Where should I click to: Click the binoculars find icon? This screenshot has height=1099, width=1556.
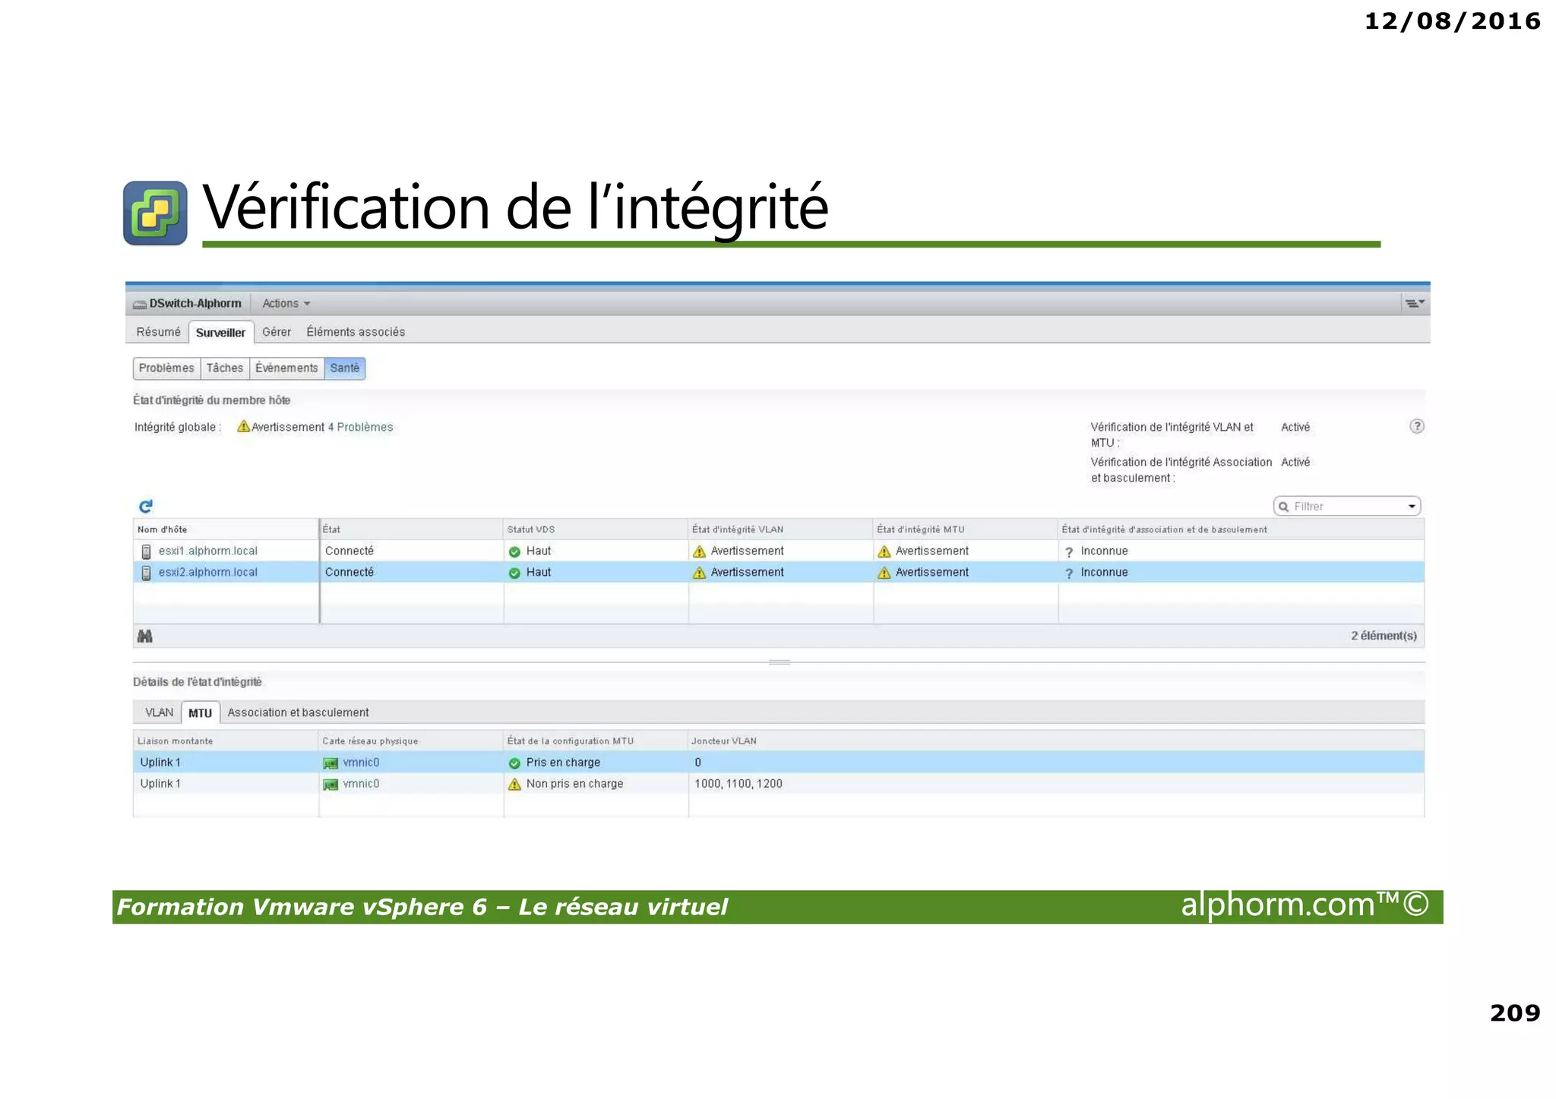coord(145,636)
